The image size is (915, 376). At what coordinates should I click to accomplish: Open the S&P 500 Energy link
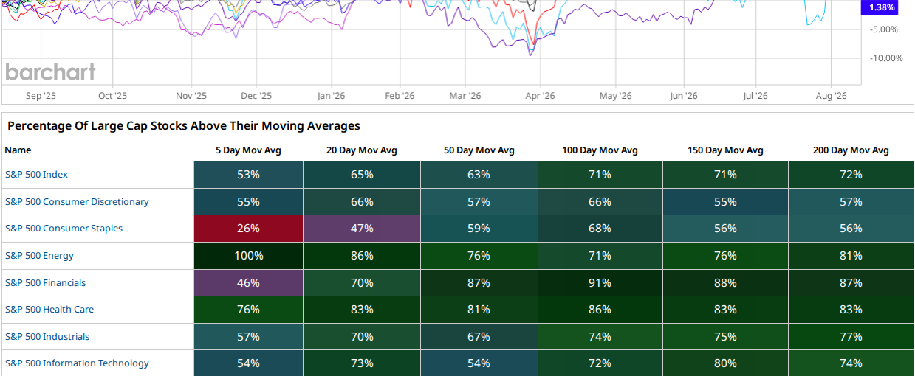click(x=39, y=256)
